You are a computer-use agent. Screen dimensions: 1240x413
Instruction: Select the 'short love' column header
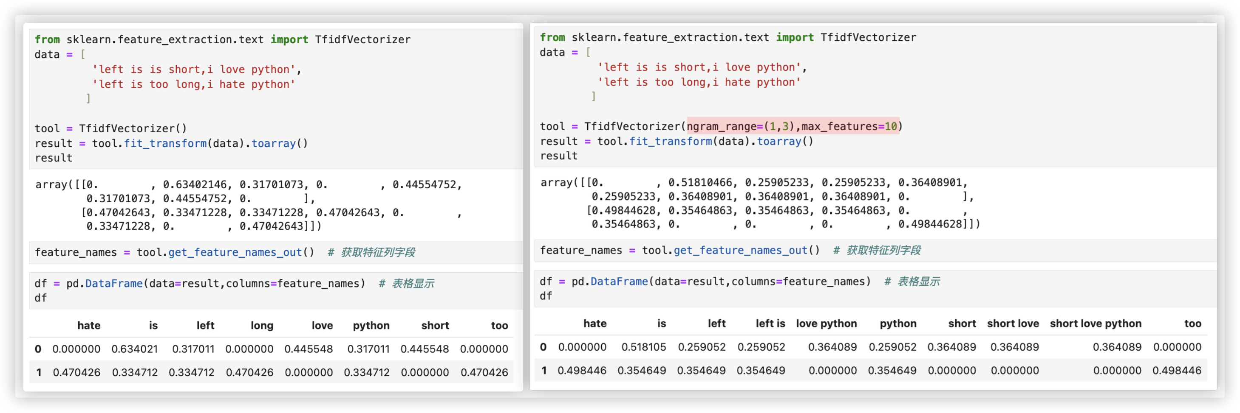[1013, 324]
